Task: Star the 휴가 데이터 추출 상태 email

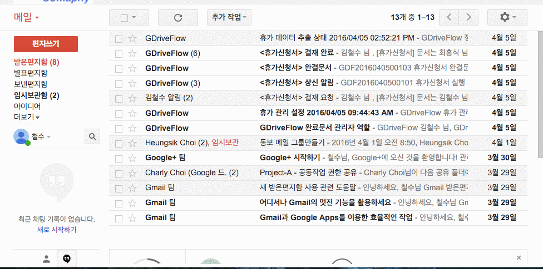Action: 132,39
